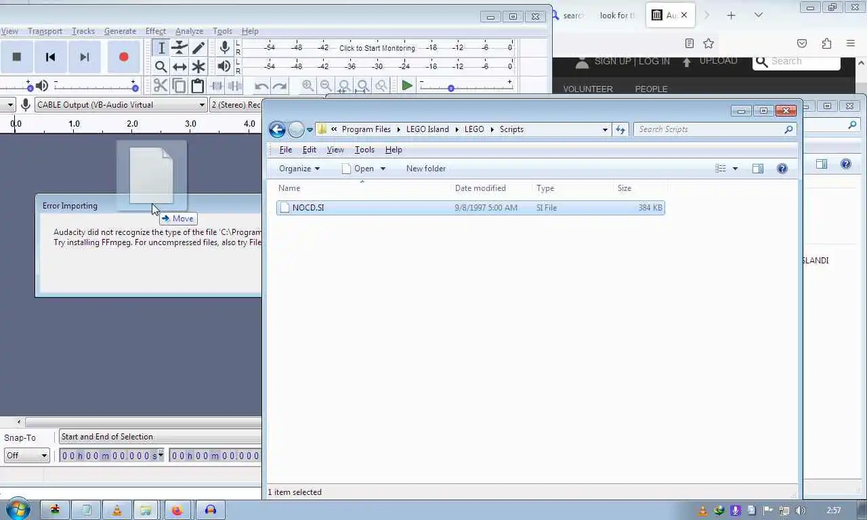Open the recording channels dropdown

236,104
